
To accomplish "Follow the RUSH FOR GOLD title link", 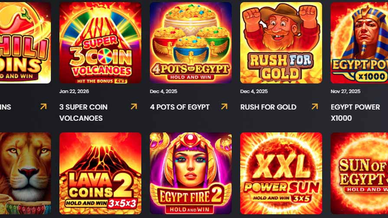I will tap(268, 107).
